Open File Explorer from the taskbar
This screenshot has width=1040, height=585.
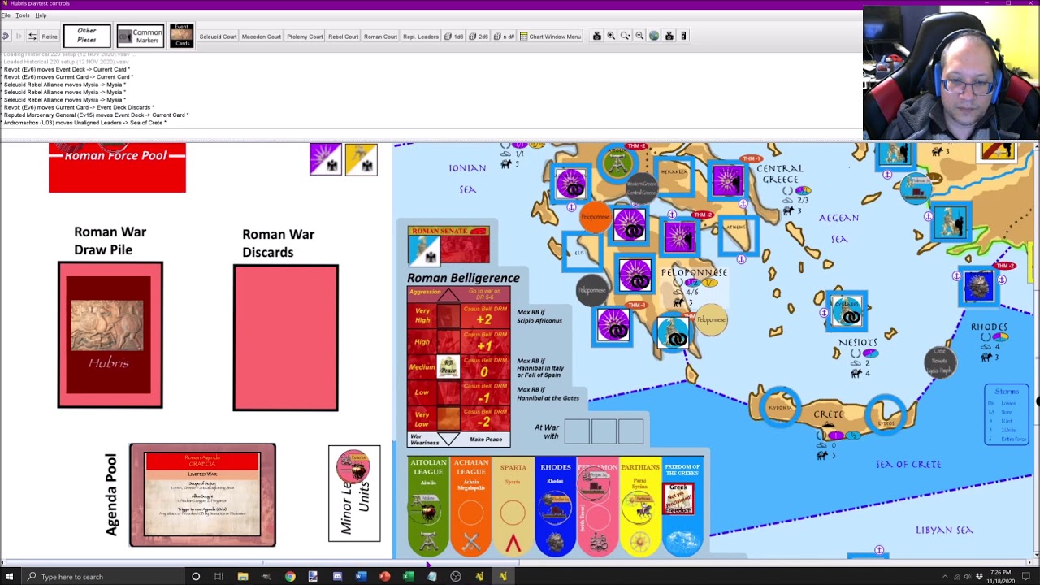[x=242, y=577]
